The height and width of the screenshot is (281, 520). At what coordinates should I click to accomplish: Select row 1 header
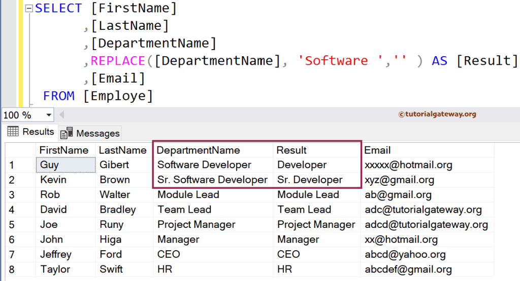(x=20, y=165)
